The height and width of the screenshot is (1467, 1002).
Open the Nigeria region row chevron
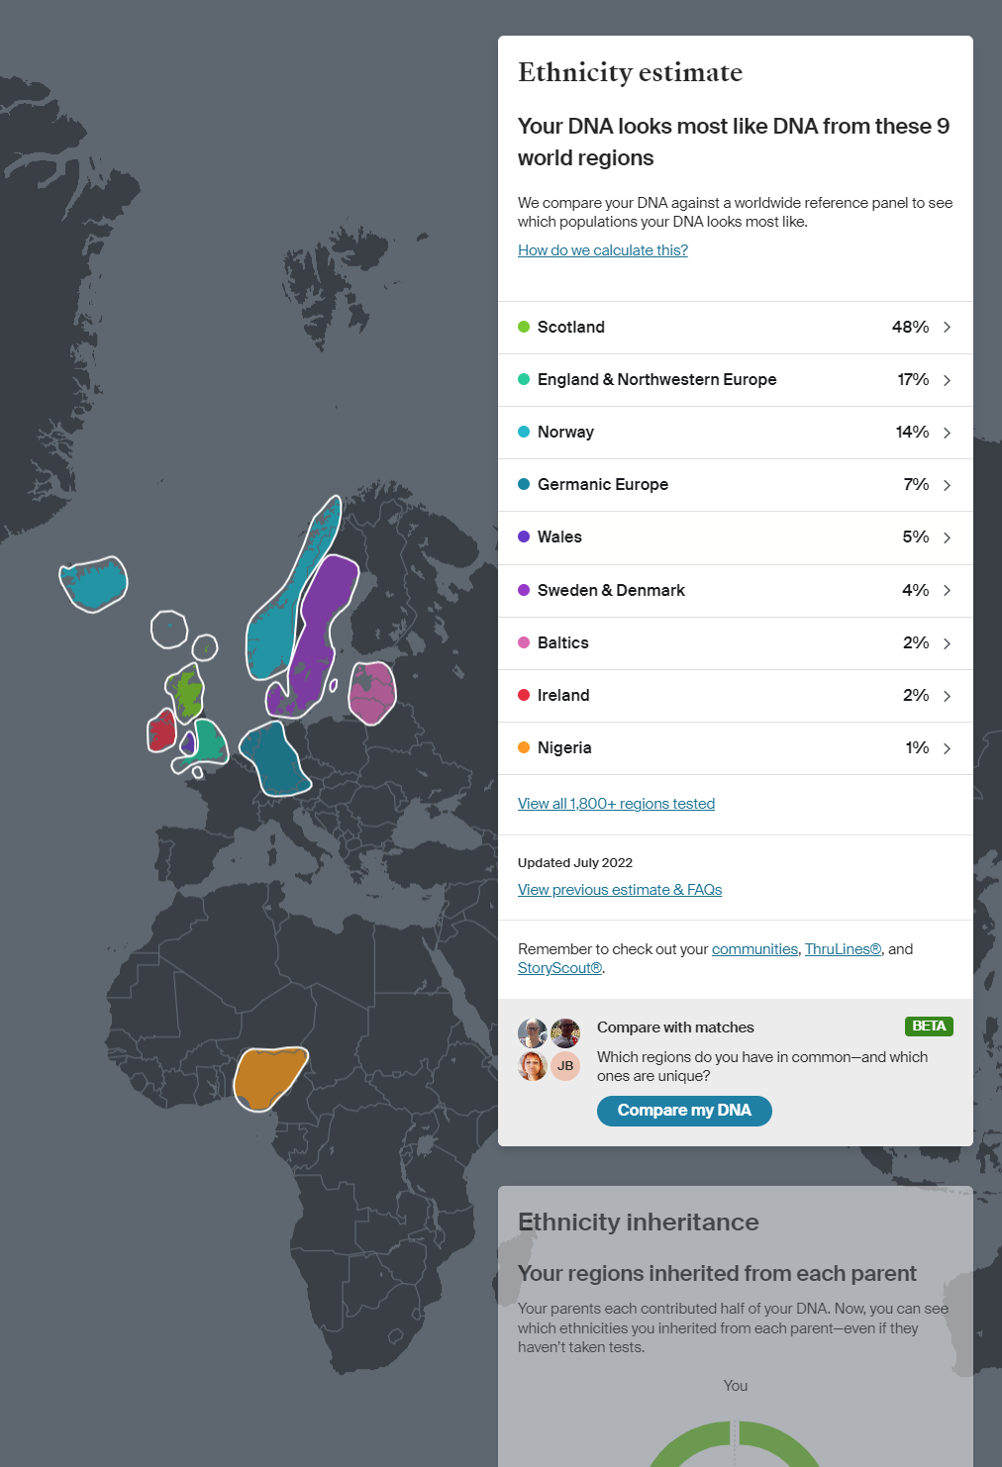[947, 748]
